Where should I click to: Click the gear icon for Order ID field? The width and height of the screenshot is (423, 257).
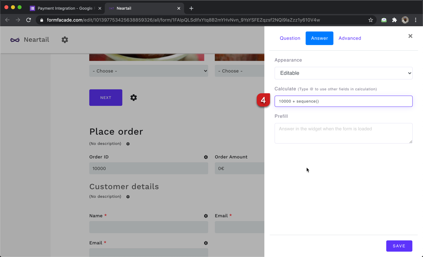(x=206, y=157)
